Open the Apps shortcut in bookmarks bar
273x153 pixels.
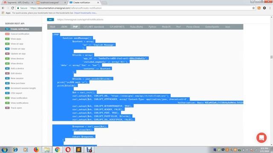(x=6, y=13)
